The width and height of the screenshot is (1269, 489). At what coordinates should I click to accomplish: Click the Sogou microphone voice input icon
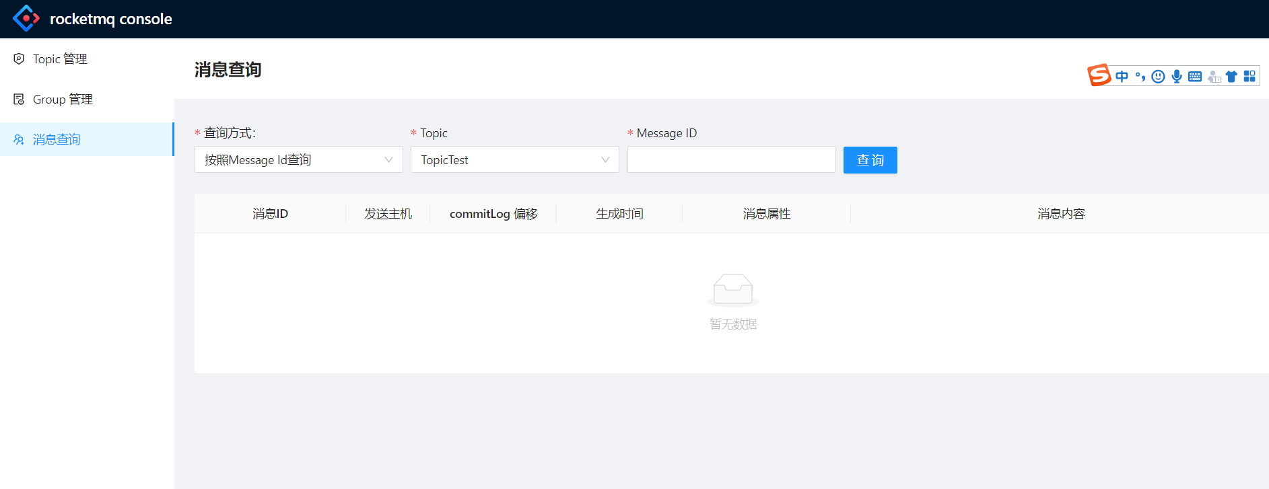(1177, 77)
